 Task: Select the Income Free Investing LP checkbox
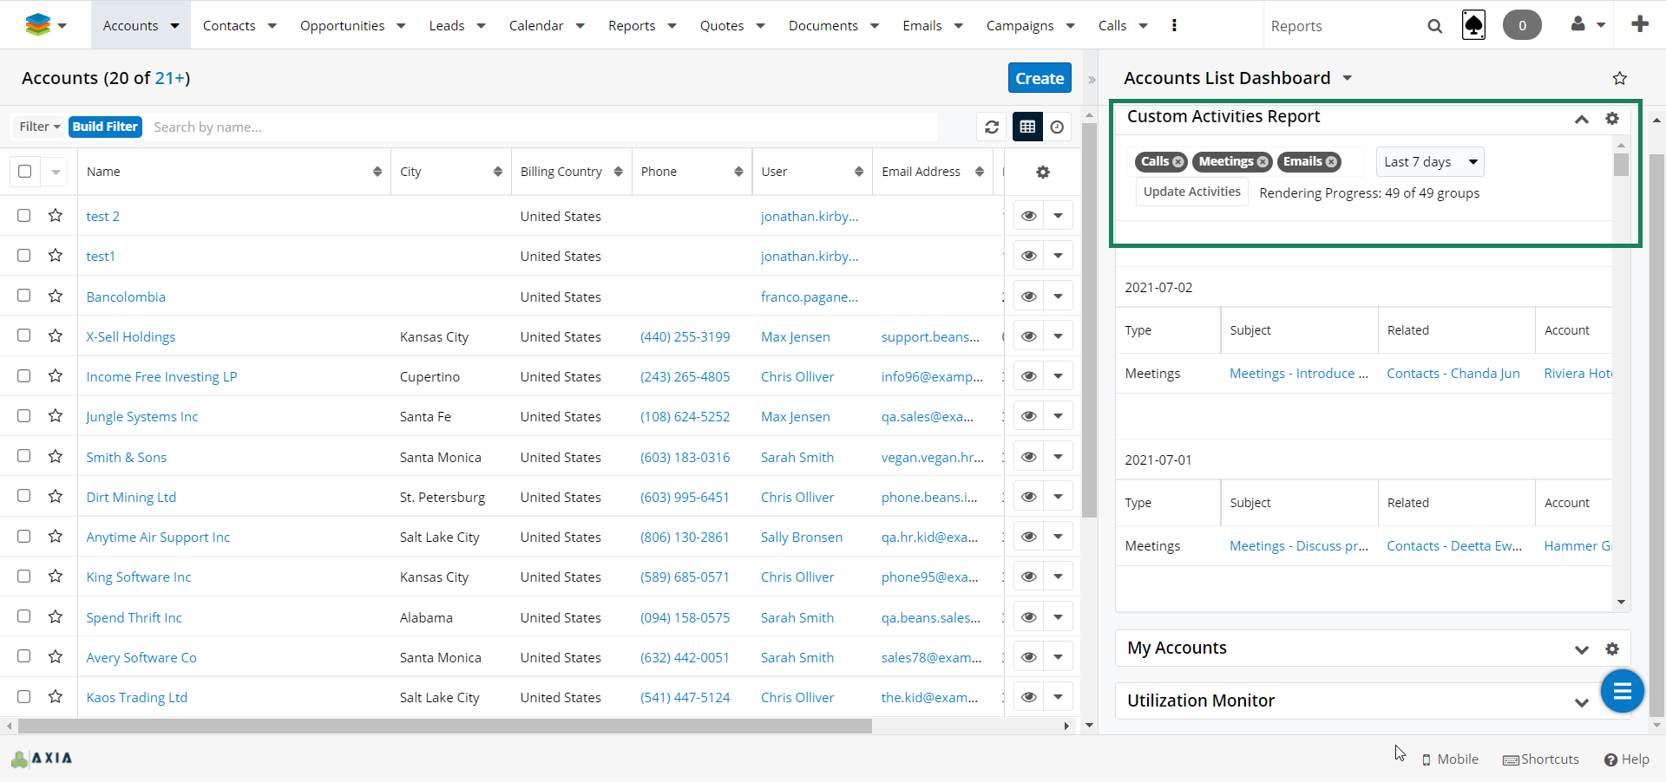(24, 375)
